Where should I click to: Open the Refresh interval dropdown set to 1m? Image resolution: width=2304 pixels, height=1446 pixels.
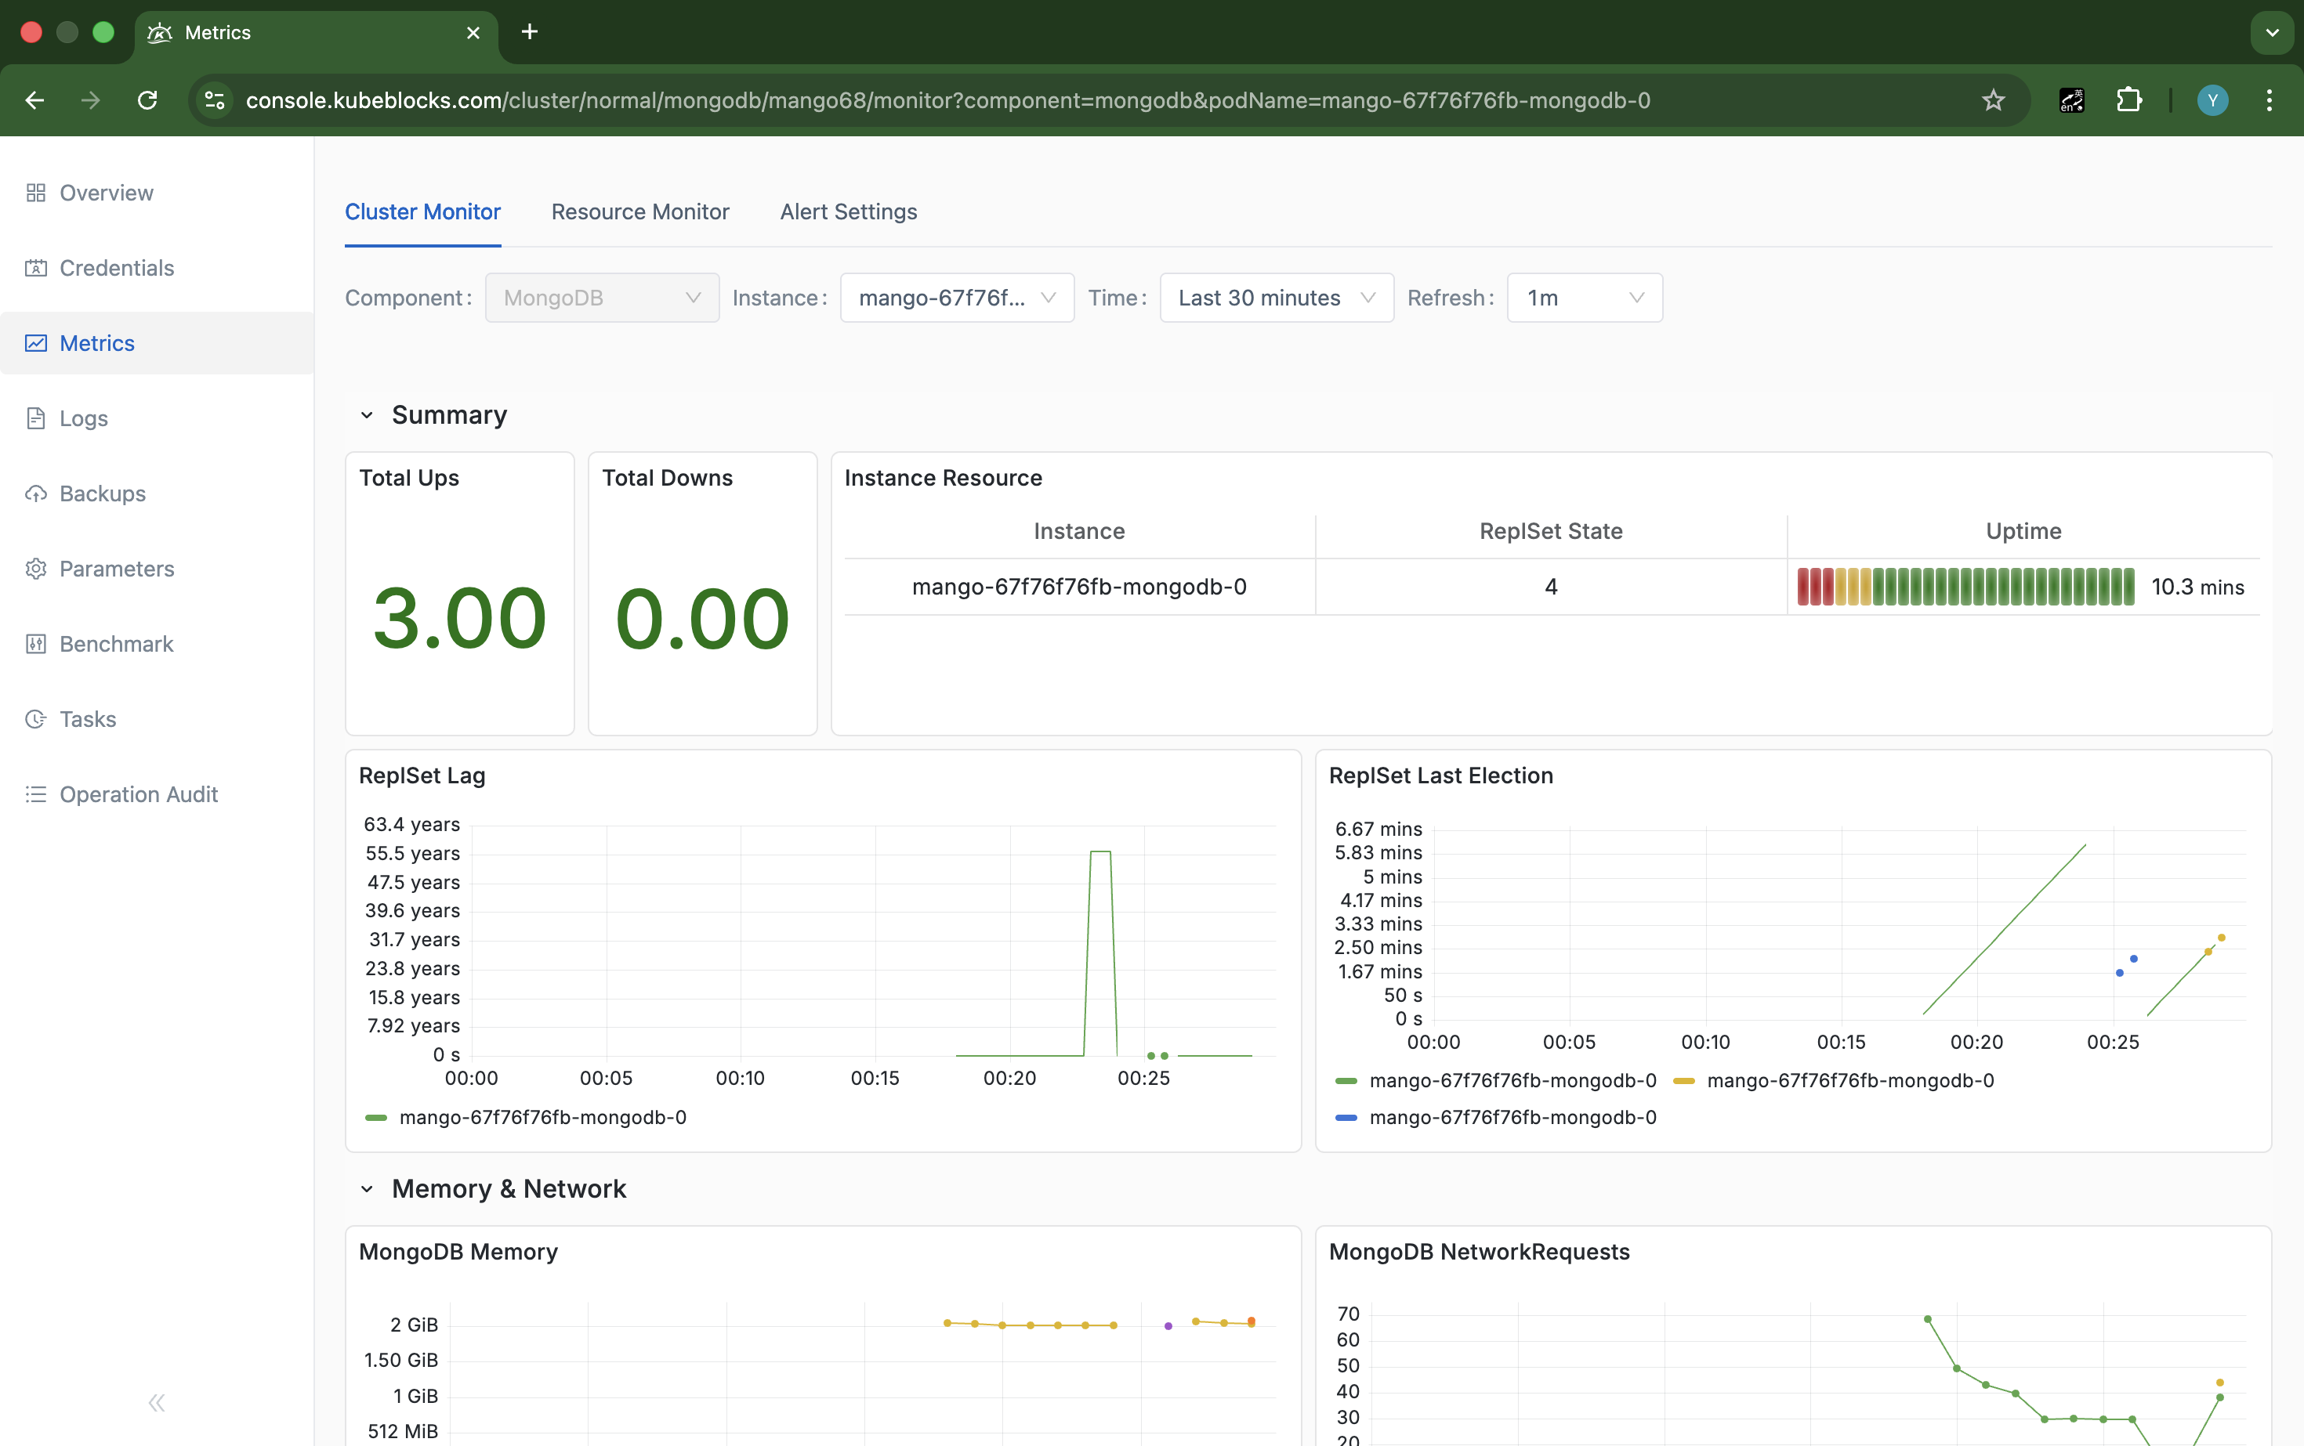tap(1584, 298)
